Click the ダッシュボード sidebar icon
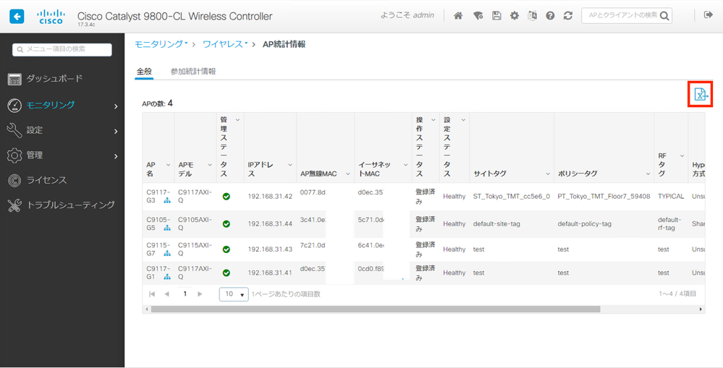Viewport: 723px width, 368px height. (14, 80)
